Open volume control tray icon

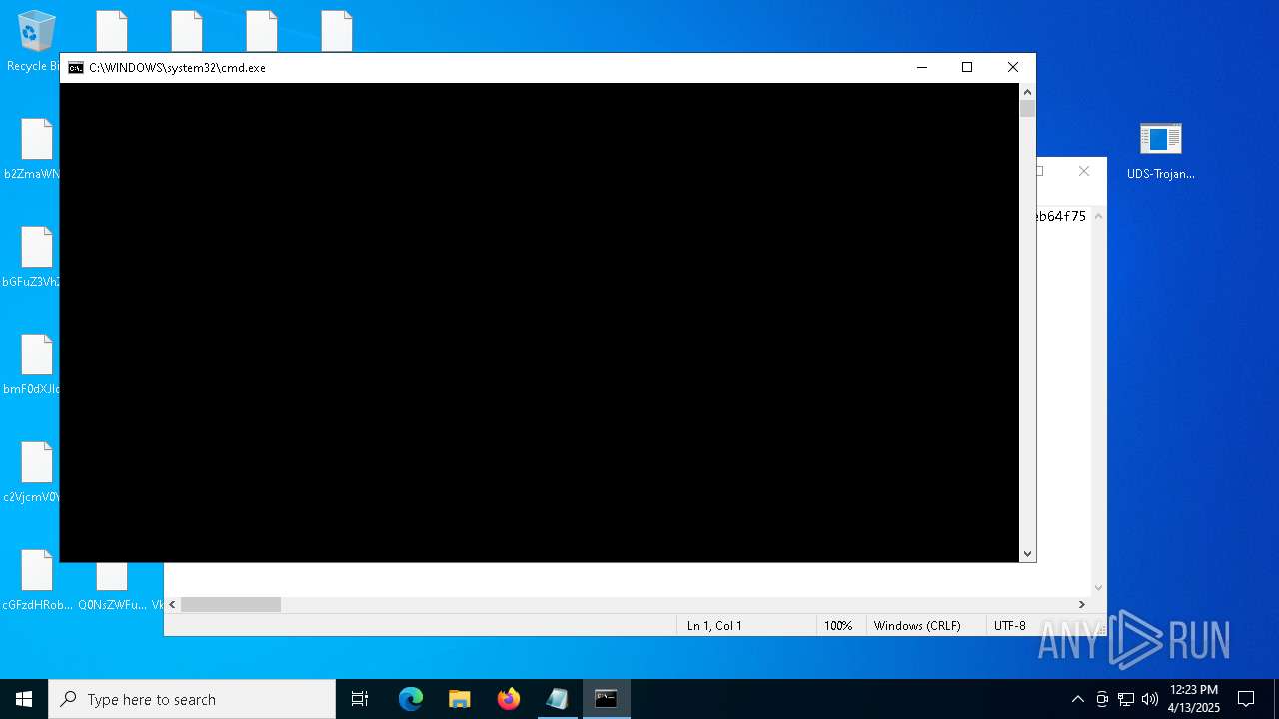pyautogui.click(x=1150, y=699)
